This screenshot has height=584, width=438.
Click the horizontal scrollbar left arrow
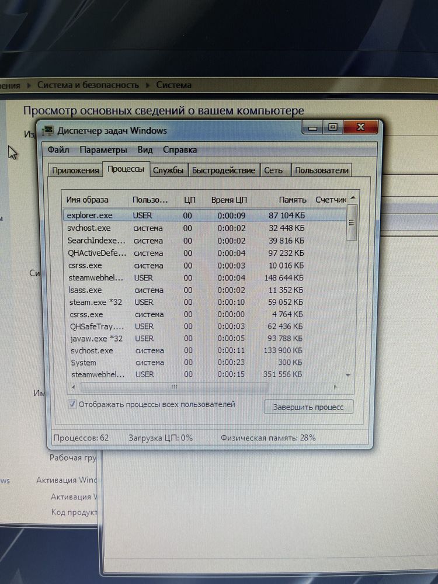(x=74, y=387)
